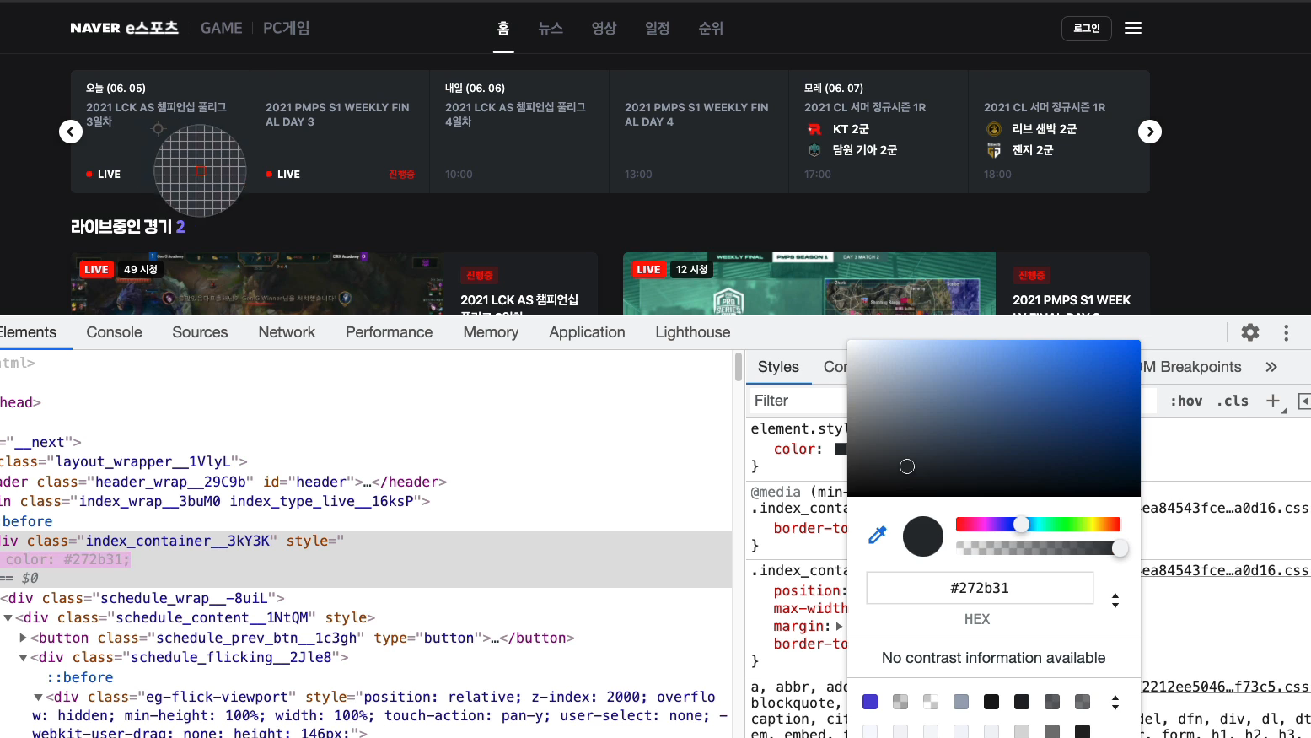
Task: Click the 'No contrast information available' text
Action: click(x=993, y=658)
